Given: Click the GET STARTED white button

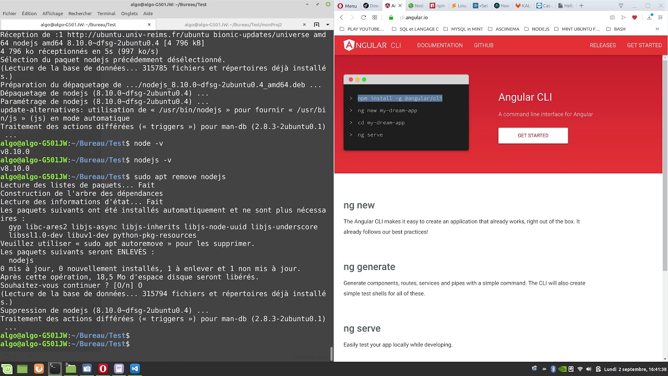Looking at the screenshot, I should click(x=533, y=135).
